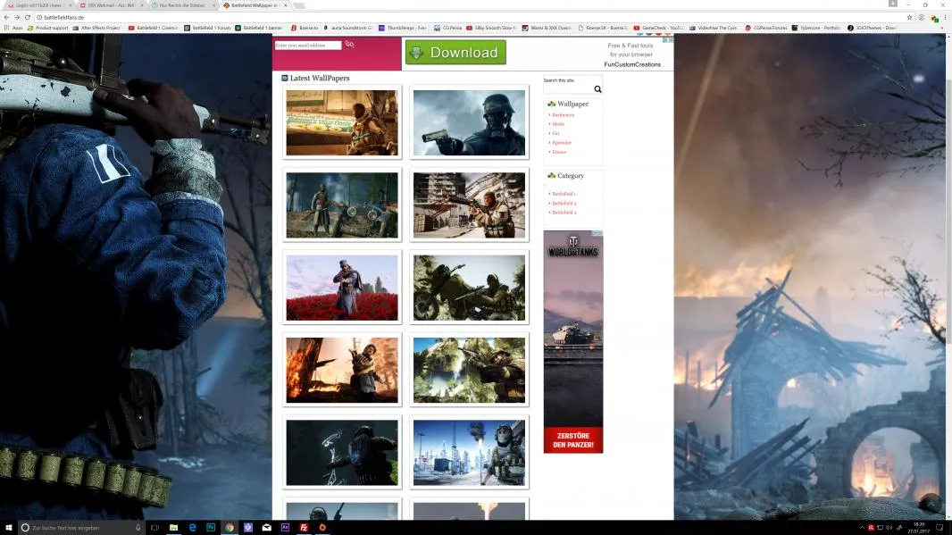Click the magnifier search icon on the site
952x535 pixels.
coord(597,89)
